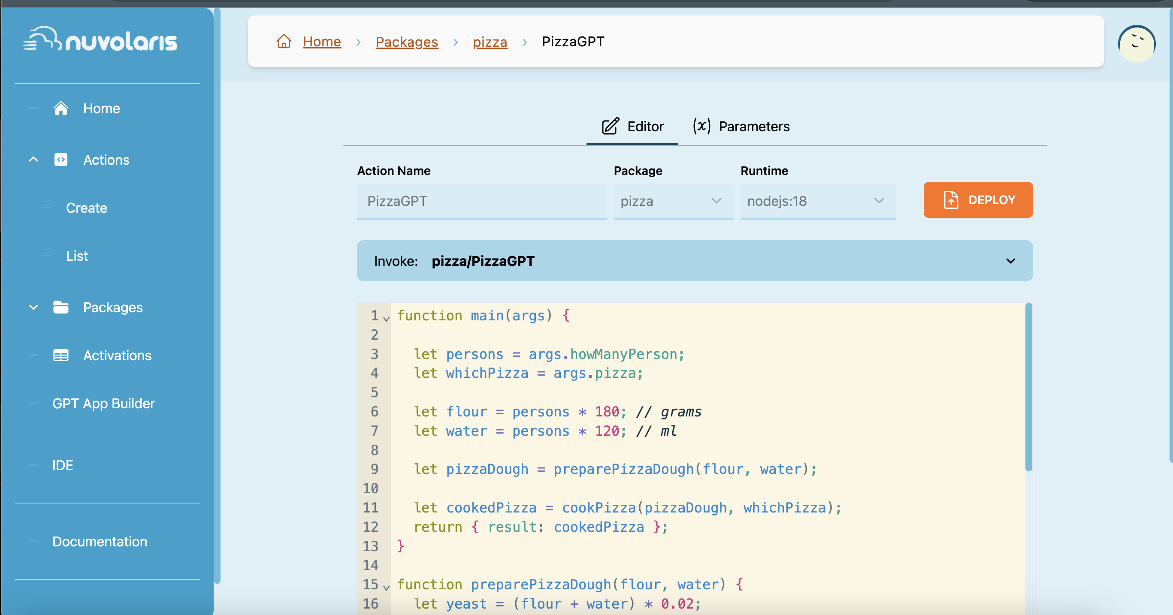Click code line 12 'return { result'
This screenshot has height=615, width=1173.
pyautogui.click(x=541, y=527)
